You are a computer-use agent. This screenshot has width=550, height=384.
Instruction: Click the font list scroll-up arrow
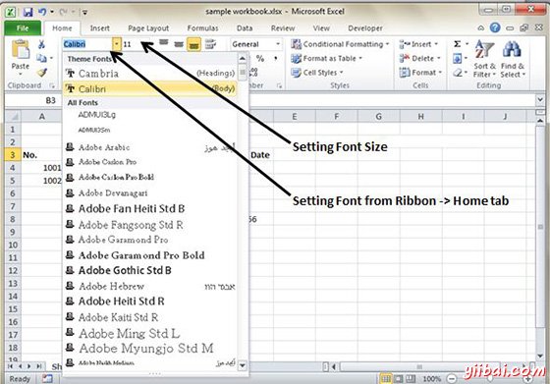pyautogui.click(x=243, y=58)
